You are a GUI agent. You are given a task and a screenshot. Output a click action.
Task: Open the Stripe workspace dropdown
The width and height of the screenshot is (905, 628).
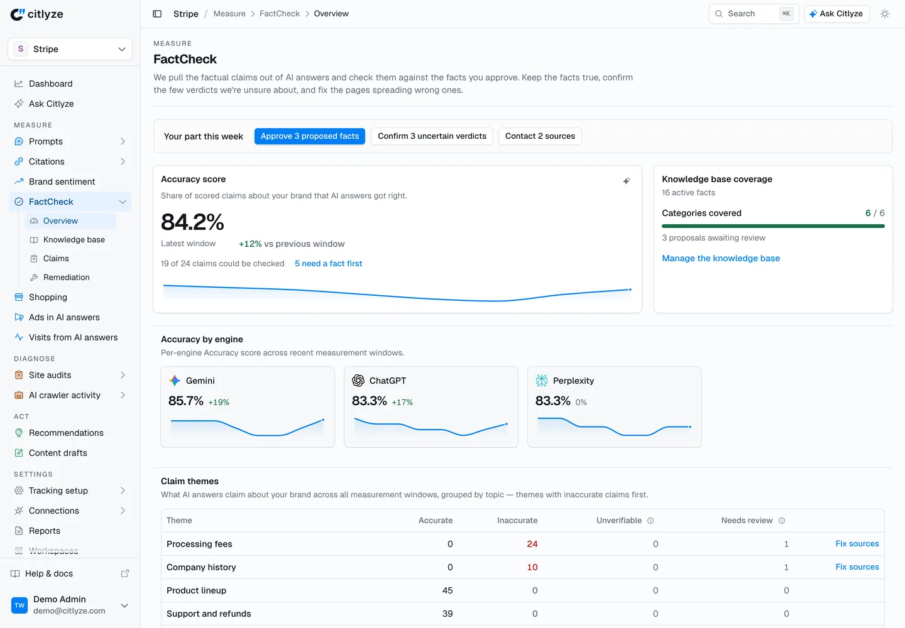click(70, 49)
